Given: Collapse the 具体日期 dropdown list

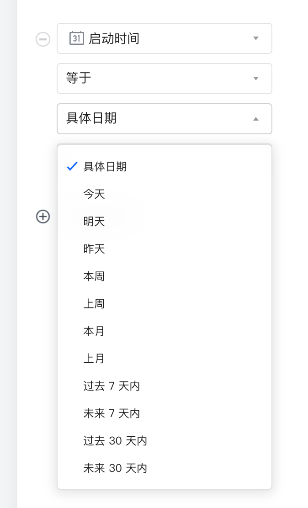Looking at the screenshot, I should click(x=256, y=119).
